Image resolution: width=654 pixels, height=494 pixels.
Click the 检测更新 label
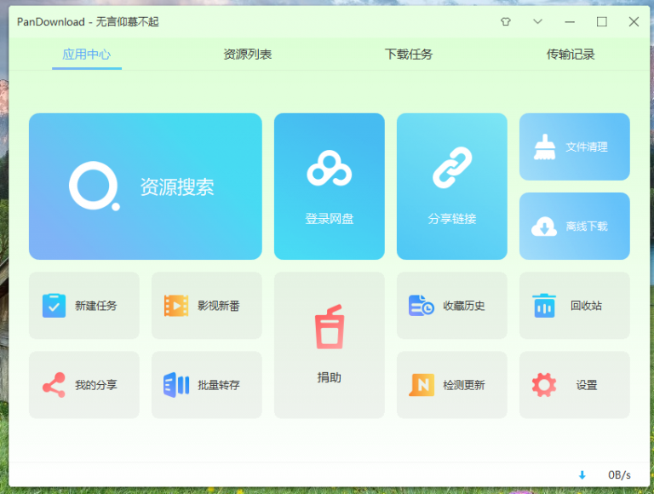tap(464, 385)
